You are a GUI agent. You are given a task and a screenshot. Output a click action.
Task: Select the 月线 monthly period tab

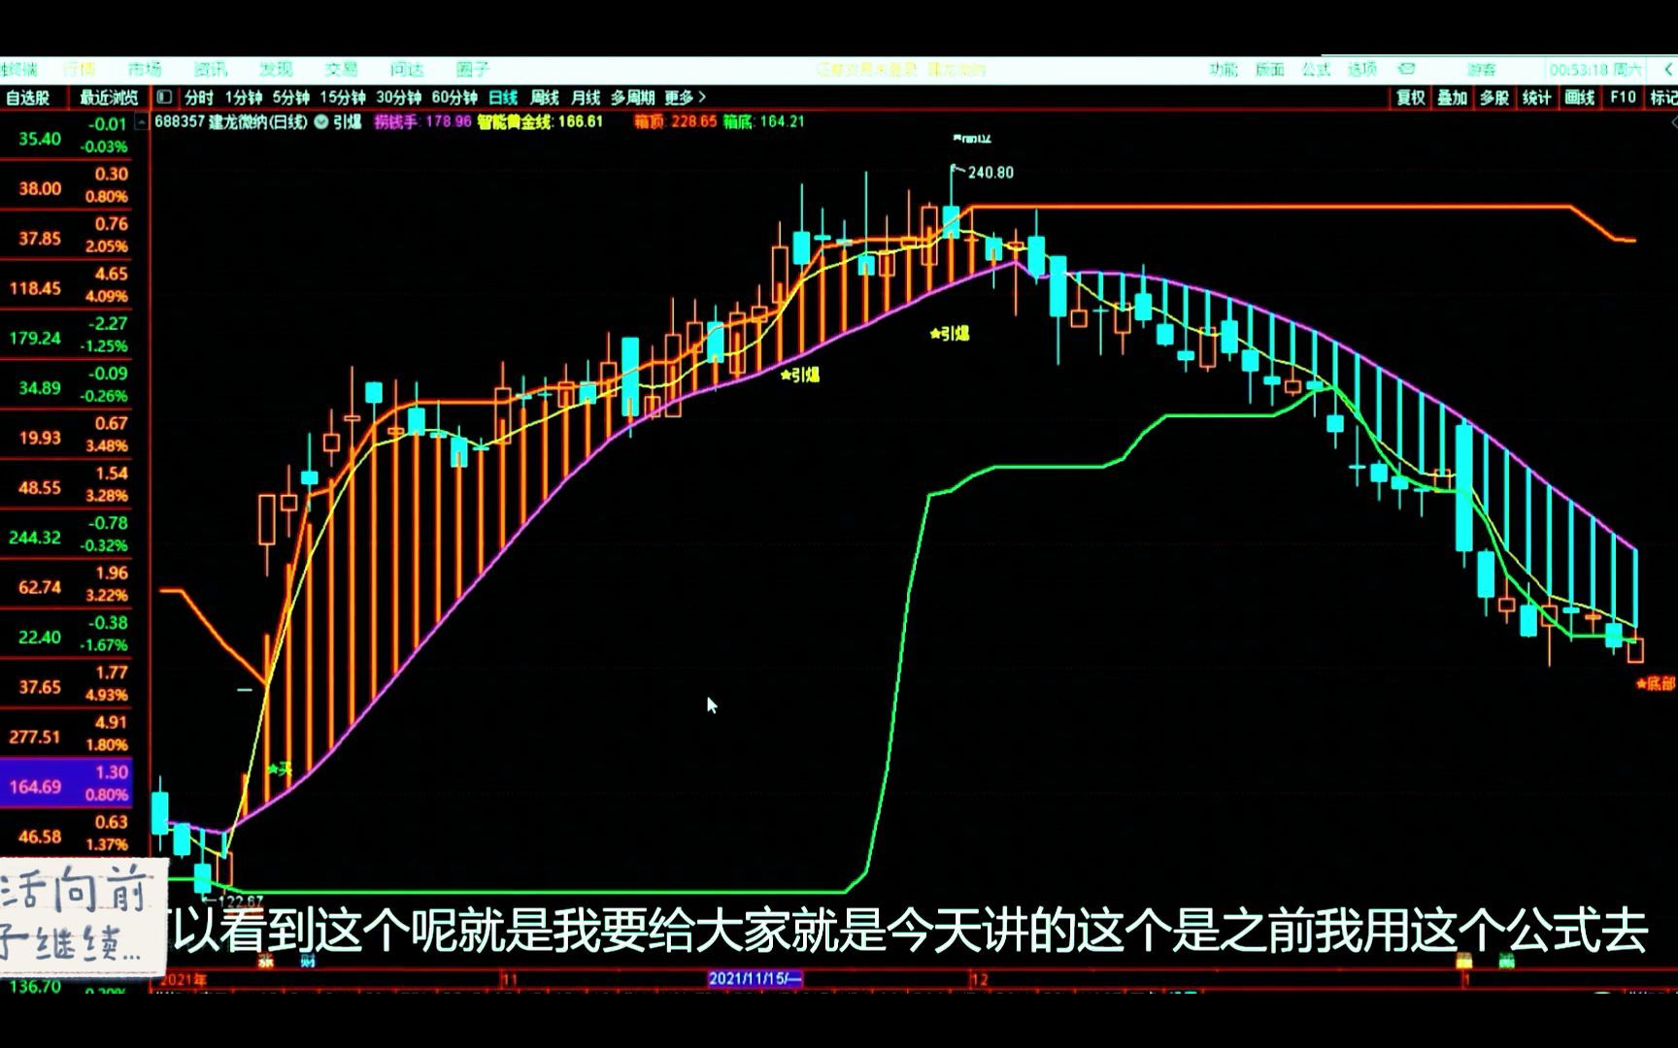[x=585, y=97]
